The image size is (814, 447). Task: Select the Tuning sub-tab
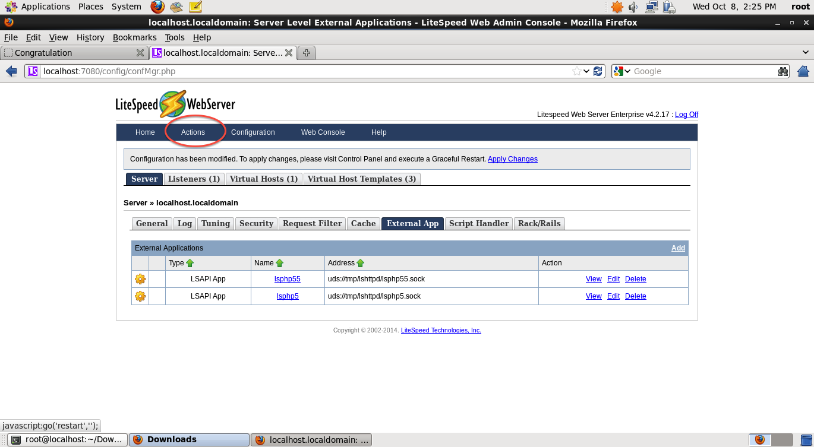216,223
